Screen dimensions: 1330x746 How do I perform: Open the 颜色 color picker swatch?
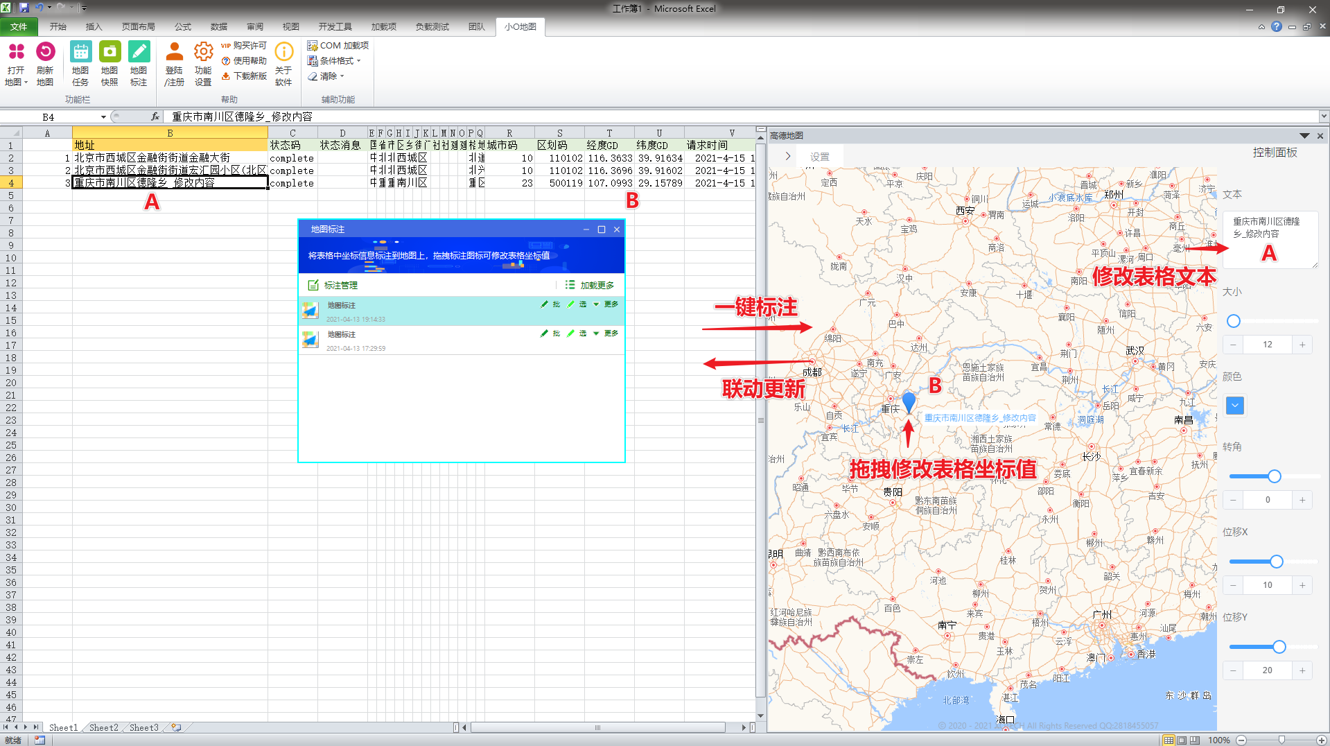1234,406
